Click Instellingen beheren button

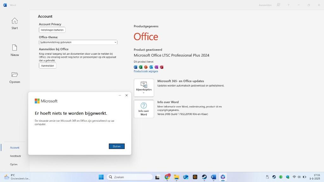52,30
